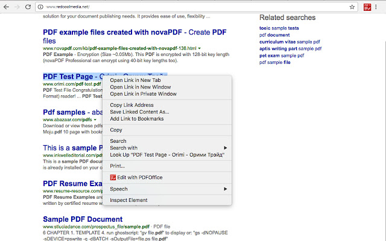386x241 pixels.
Task: Expand the Speech submenu arrow
Action: point(225,189)
